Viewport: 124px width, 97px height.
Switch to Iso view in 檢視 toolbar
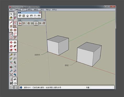pyautogui.click(x=20, y=16)
